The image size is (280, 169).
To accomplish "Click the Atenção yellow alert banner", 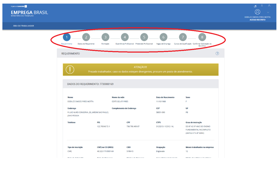I will tap(140, 69).
